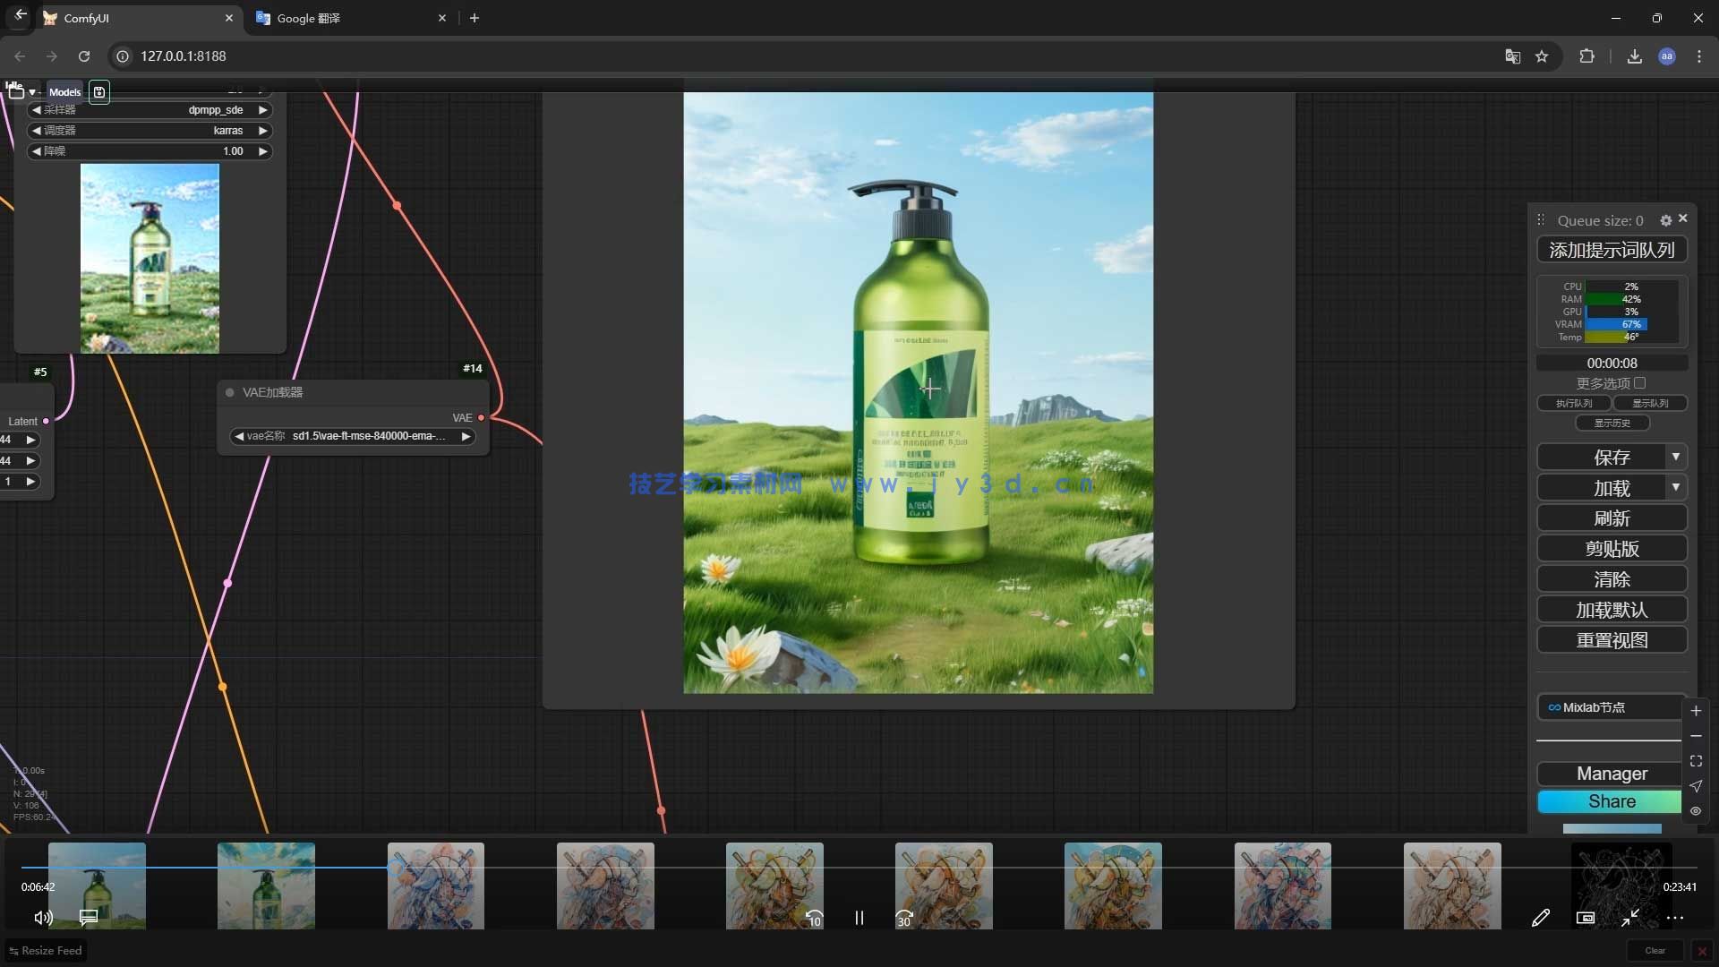Pause the video playback
Screen dimensions: 1719x967
[x=859, y=918]
